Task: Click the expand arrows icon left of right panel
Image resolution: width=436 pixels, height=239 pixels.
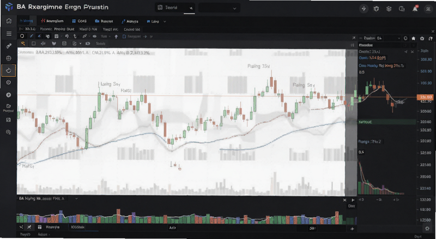Action: pyautogui.click(x=353, y=38)
